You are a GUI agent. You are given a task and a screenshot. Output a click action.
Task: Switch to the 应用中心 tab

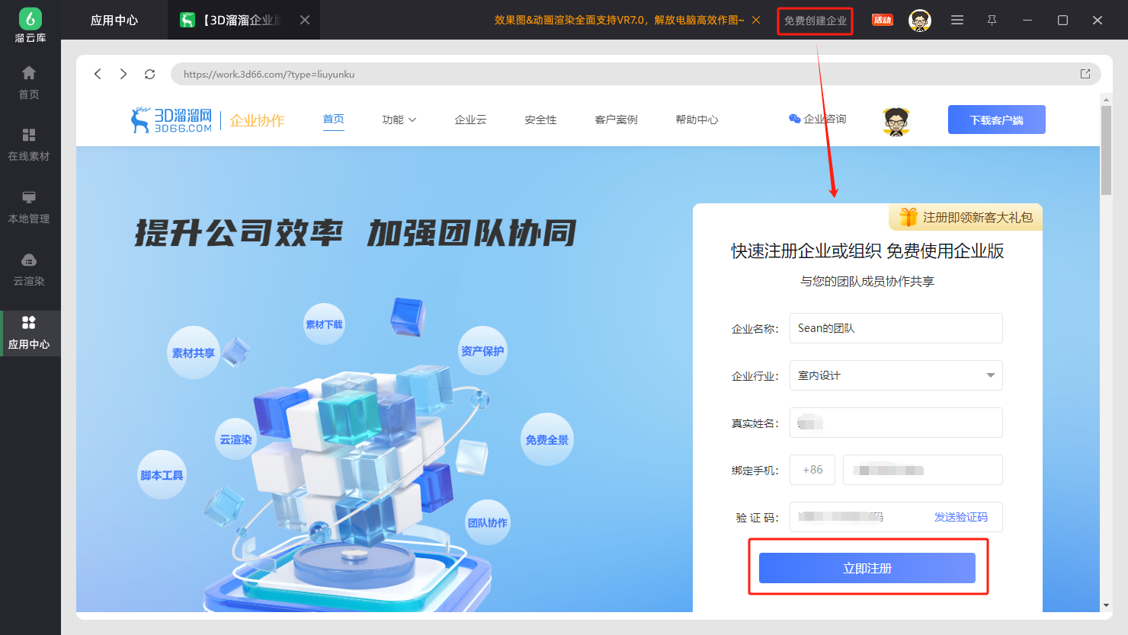pyautogui.click(x=114, y=20)
